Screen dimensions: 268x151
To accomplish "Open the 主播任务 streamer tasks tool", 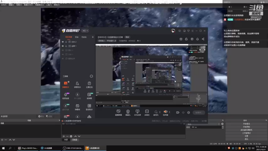I will [x=89, y=85].
